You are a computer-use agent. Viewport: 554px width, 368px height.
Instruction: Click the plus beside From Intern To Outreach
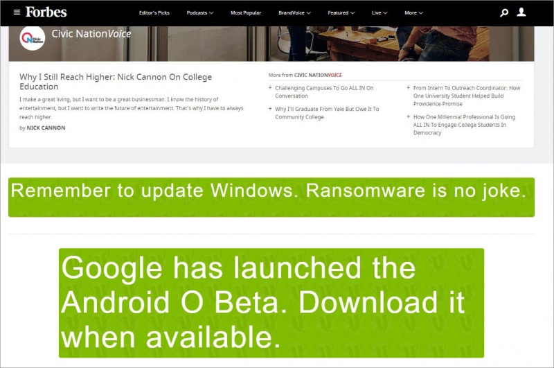(x=408, y=88)
